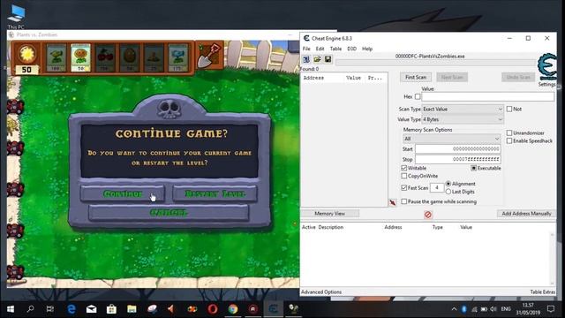
Task: Open Cheat Engine Settings via the logo
Action: [x=547, y=67]
